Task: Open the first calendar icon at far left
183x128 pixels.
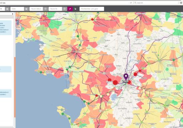Action: pyautogui.click(x=7, y=9)
